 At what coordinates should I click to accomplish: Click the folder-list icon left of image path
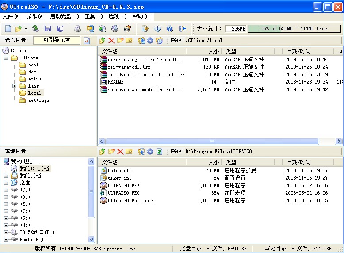[159, 40]
